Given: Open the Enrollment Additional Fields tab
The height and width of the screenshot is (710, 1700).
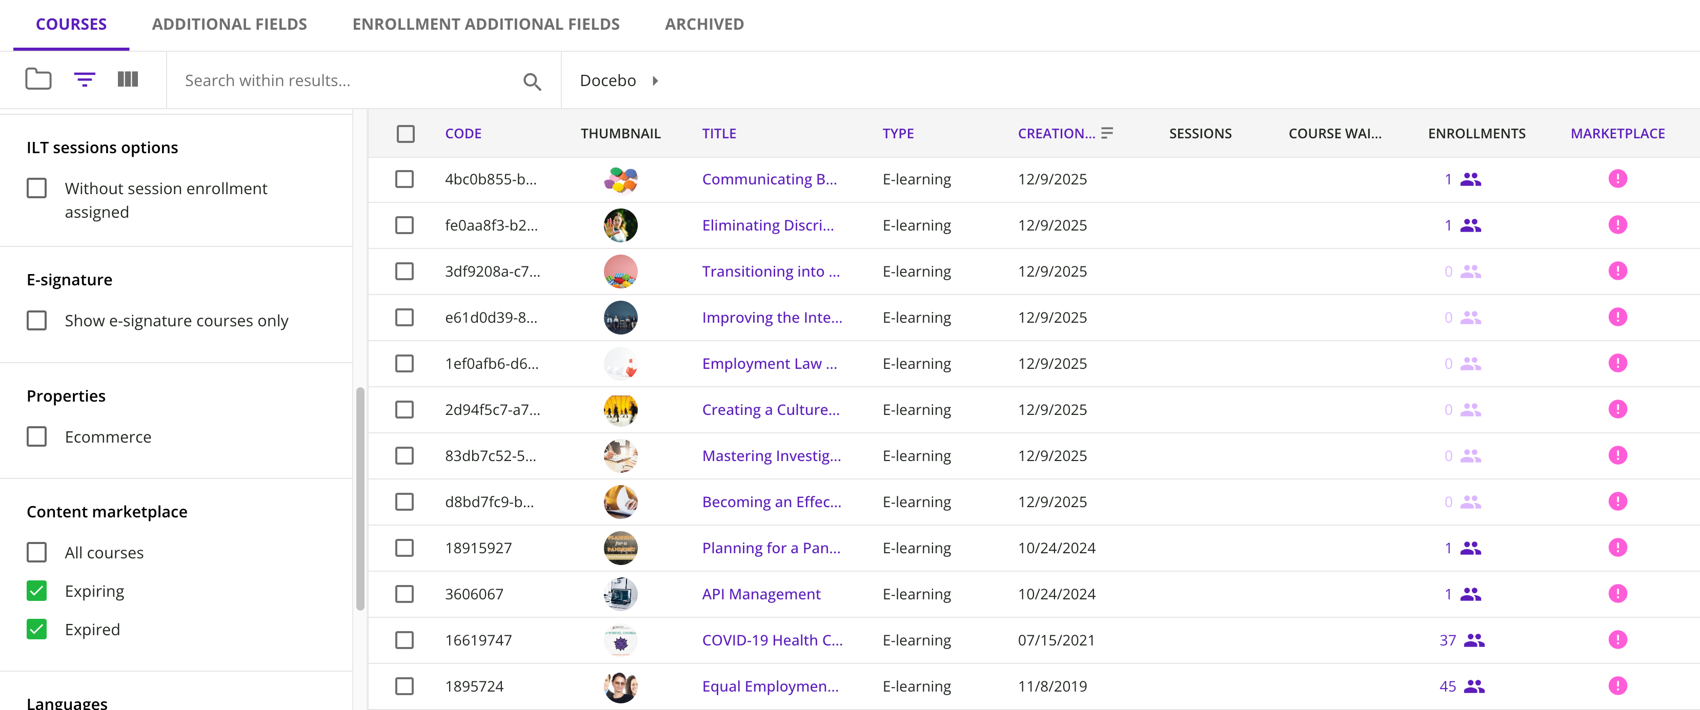Looking at the screenshot, I should point(485,25).
